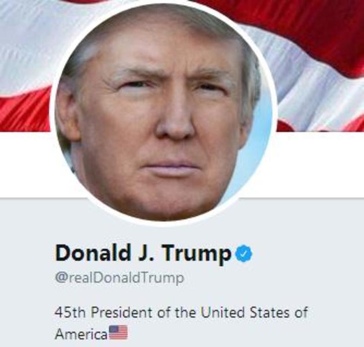
Task: Click the blue verified badge
Action: click(244, 253)
